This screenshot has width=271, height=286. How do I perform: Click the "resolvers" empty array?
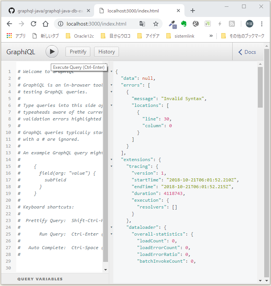pyautogui.click(x=175, y=207)
